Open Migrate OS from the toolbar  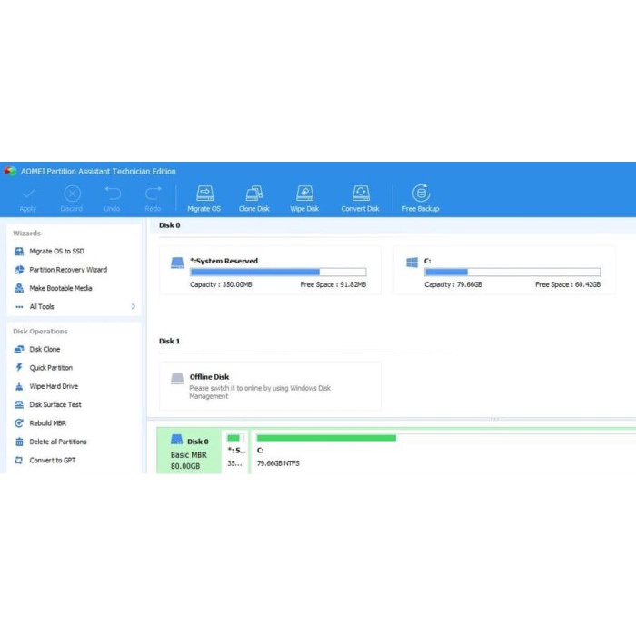204,199
